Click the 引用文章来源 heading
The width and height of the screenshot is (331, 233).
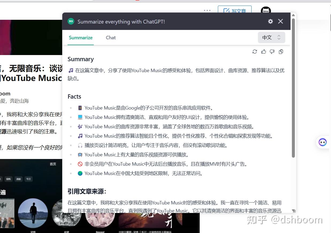coord(87,192)
